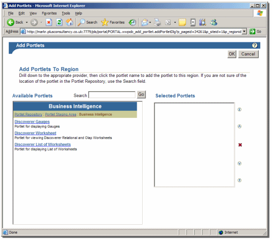Click the Edit page toolbar icon
This screenshot has width=272, height=240.
(x=168, y=22)
